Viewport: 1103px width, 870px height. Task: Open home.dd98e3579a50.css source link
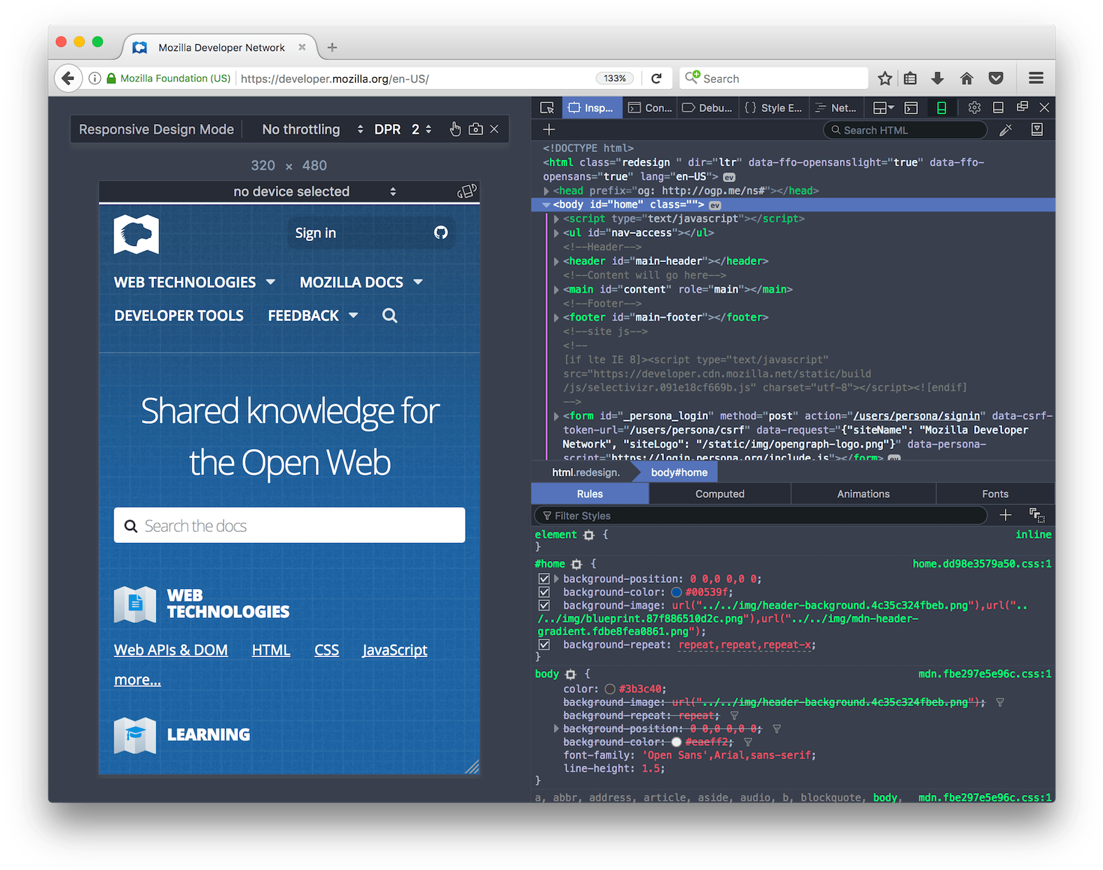click(x=982, y=564)
